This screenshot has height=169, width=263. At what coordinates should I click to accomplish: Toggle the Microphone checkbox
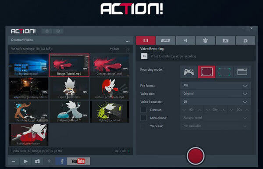click(143, 118)
